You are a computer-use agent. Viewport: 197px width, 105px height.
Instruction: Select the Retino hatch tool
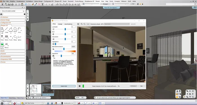tap(6, 38)
